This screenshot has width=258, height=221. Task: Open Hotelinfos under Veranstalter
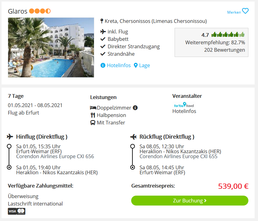(184, 111)
